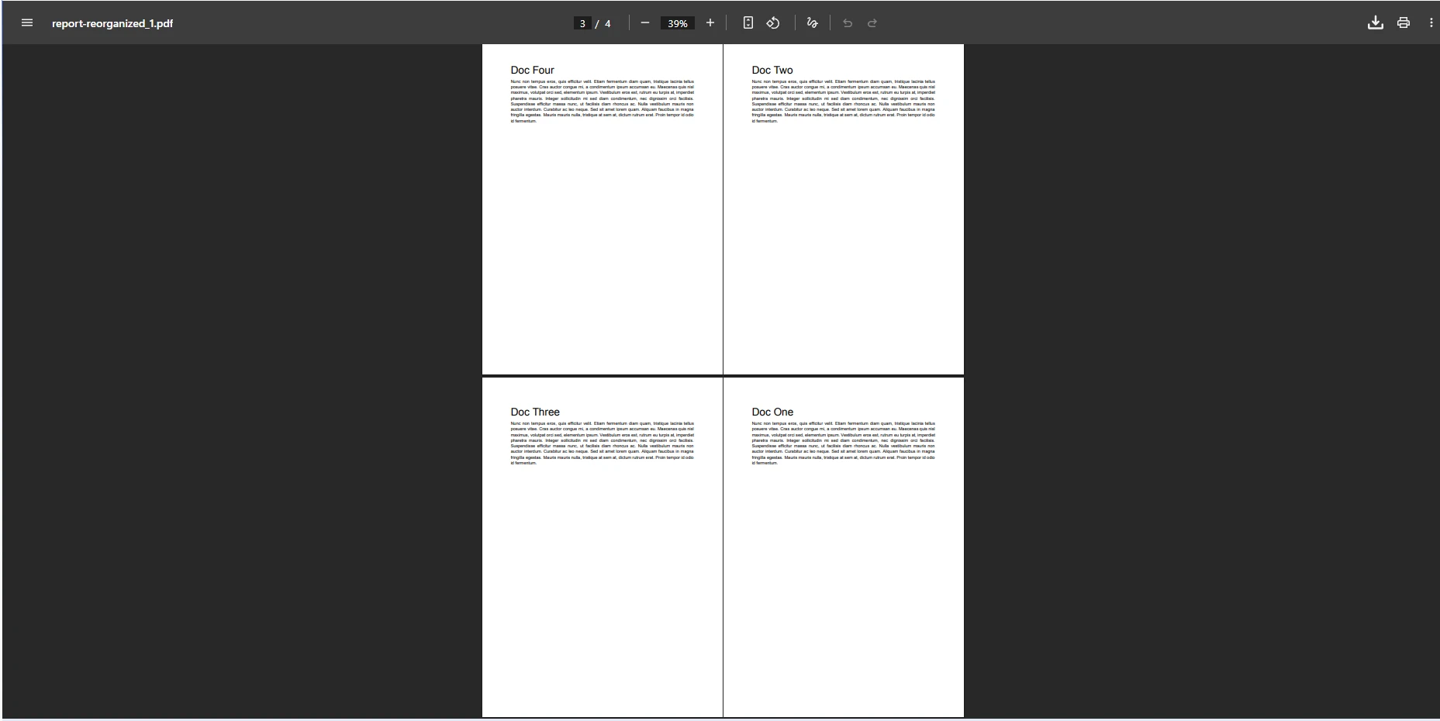Download report-reorganized_1.pdf
Viewport: 1440px width, 721px height.
(1375, 22)
